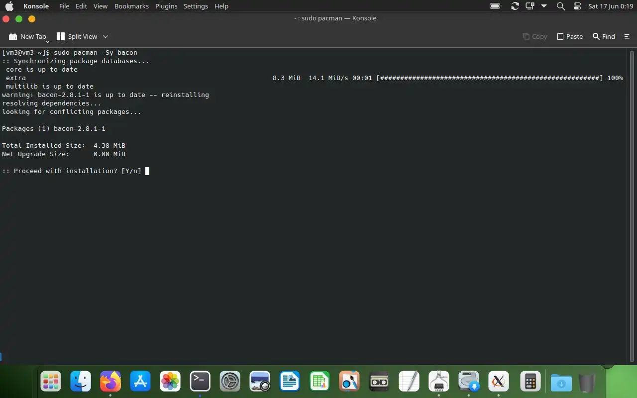Click the green window button
Screen dimensions: 637x398
coord(19,19)
